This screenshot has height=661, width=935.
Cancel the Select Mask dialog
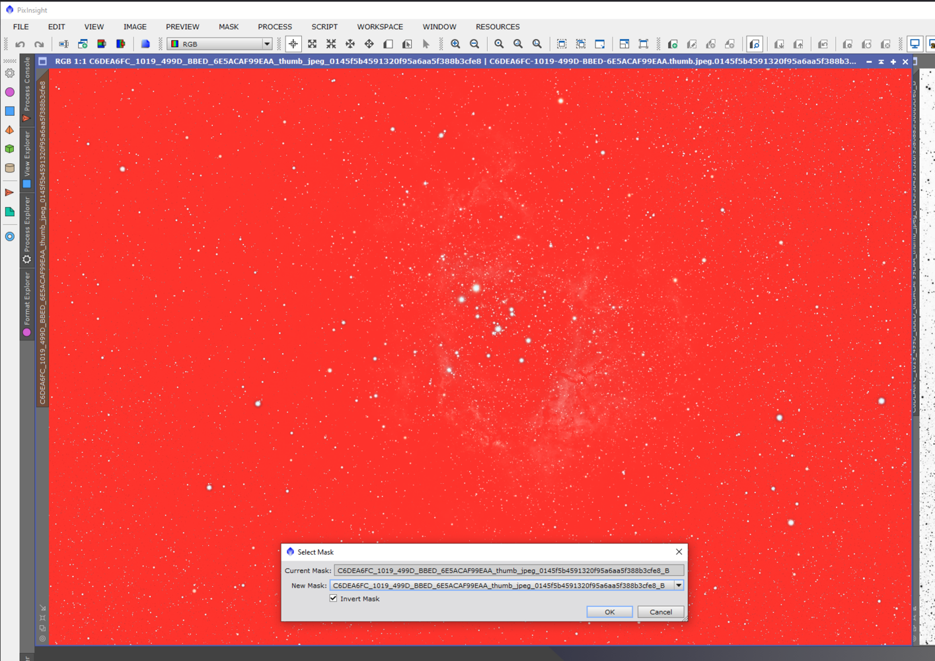(661, 612)
